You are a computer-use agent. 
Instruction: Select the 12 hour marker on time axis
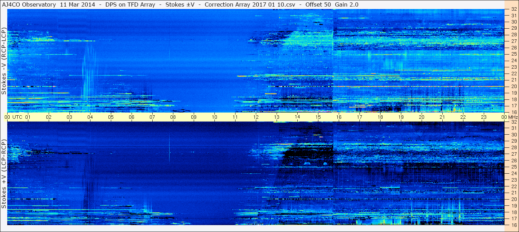tap(256, 117)
